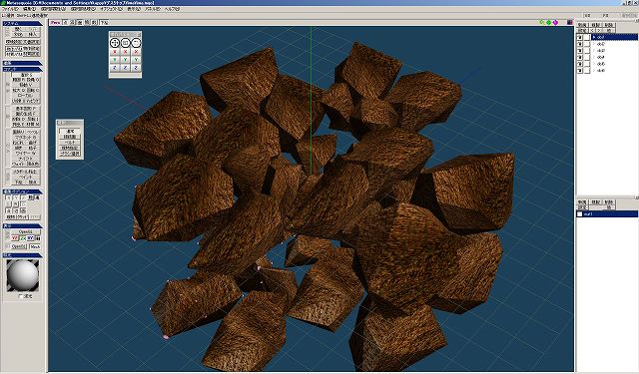Collapse the コマンド panel header
The image size is (639, 374).
22,70
